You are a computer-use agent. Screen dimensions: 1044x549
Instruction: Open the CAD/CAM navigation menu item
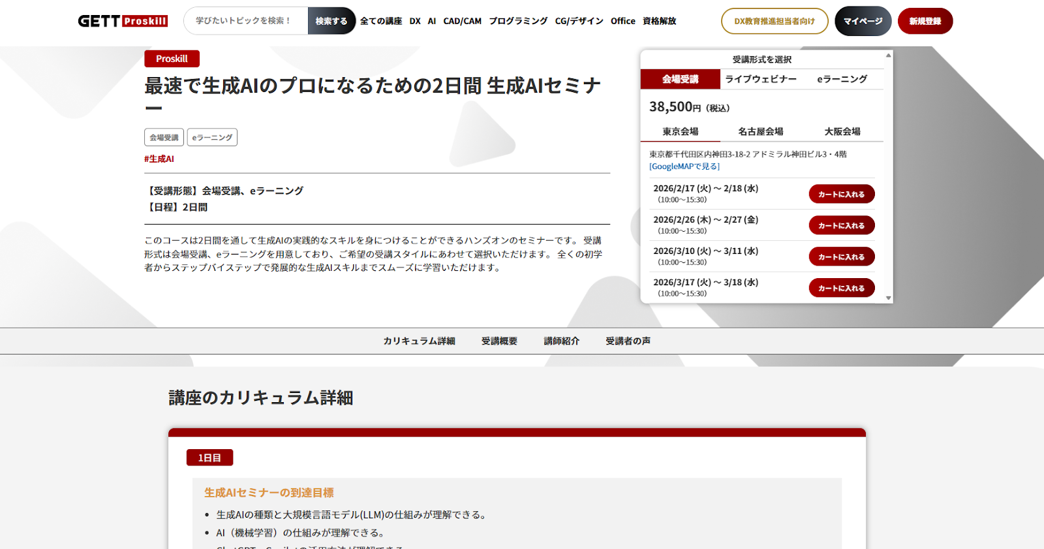(462, 21)
